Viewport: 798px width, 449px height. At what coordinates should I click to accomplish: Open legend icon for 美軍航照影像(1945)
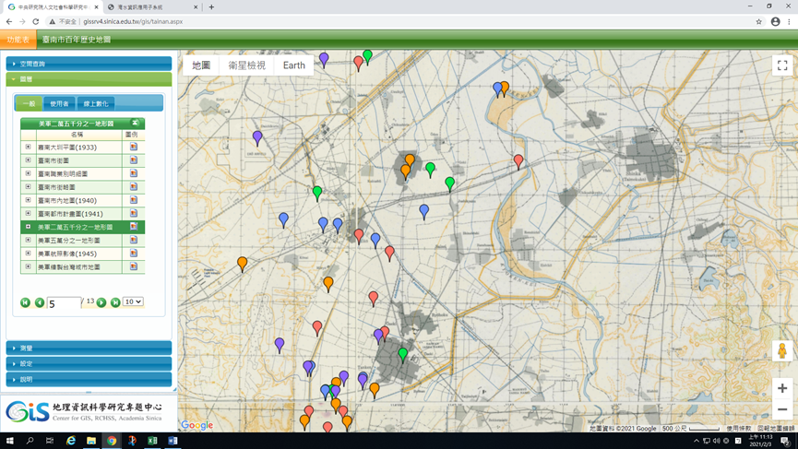(133, 254)
